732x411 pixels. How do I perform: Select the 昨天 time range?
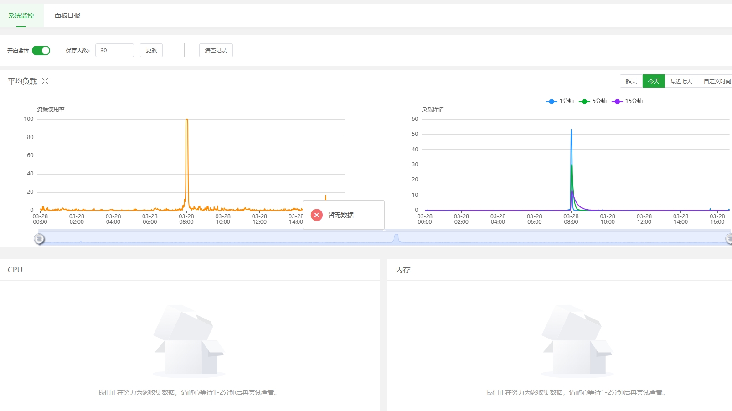(631, 81)
